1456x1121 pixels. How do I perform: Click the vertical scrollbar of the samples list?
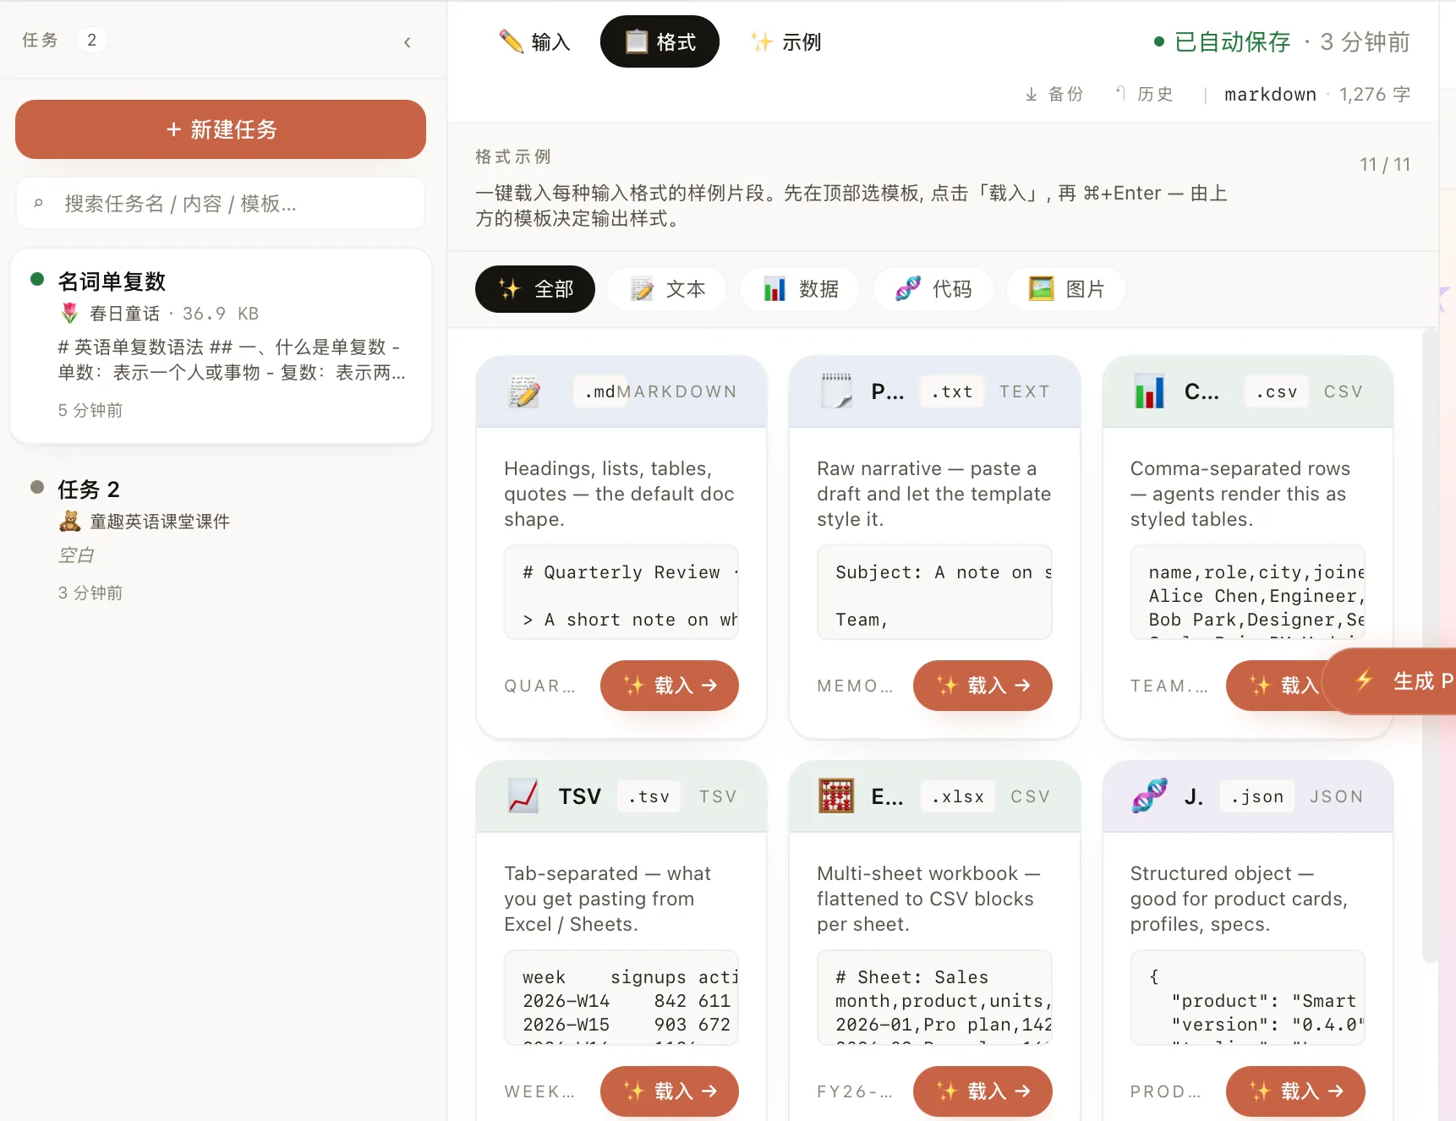1430,647
